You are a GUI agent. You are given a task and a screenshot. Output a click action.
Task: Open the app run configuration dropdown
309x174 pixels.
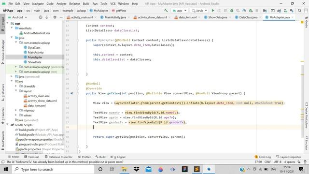tap(179, 11)
